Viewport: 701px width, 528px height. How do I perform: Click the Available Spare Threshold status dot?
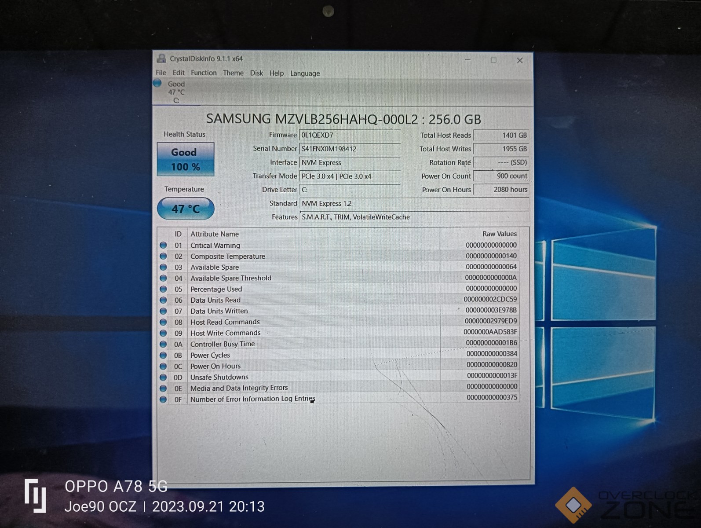[163, 278]
